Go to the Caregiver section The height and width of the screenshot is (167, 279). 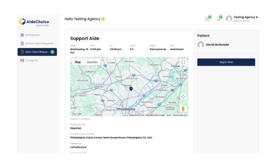pyautogui.click(x=31, y=60)
